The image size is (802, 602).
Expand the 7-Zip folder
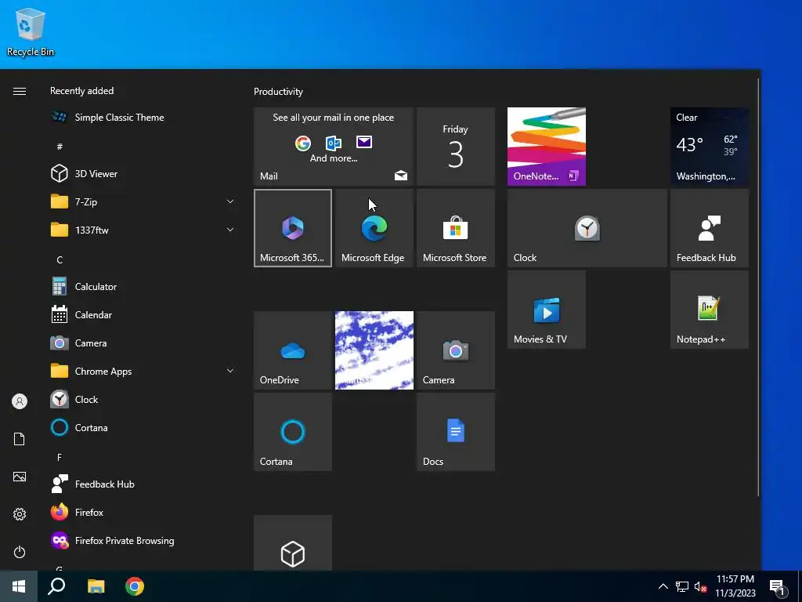(x=143, y=201)
